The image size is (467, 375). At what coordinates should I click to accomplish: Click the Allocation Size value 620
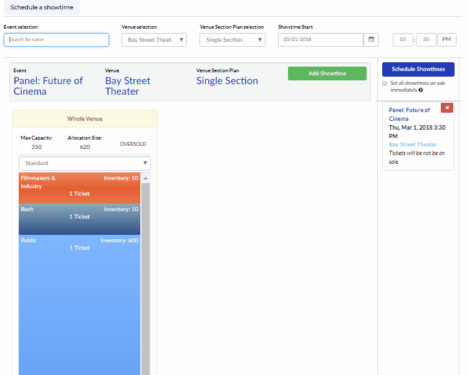[x=85, y=147]
